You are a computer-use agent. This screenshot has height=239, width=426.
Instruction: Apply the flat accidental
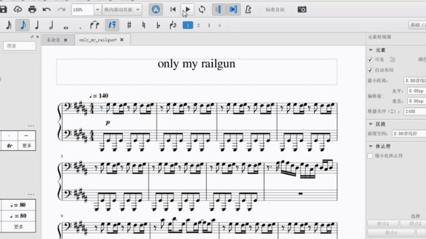coord(158,25)
